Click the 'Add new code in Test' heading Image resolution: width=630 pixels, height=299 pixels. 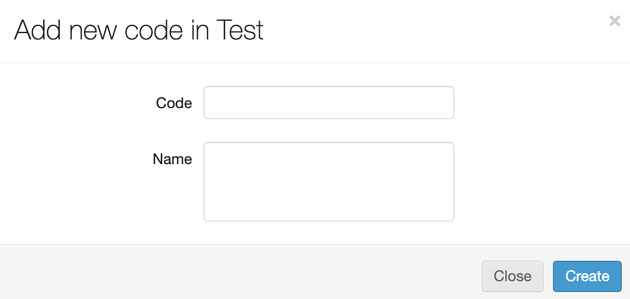139,31
